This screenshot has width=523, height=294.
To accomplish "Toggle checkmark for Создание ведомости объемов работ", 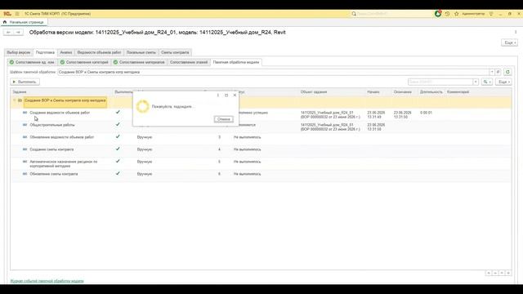I will [x=118, y=113].
